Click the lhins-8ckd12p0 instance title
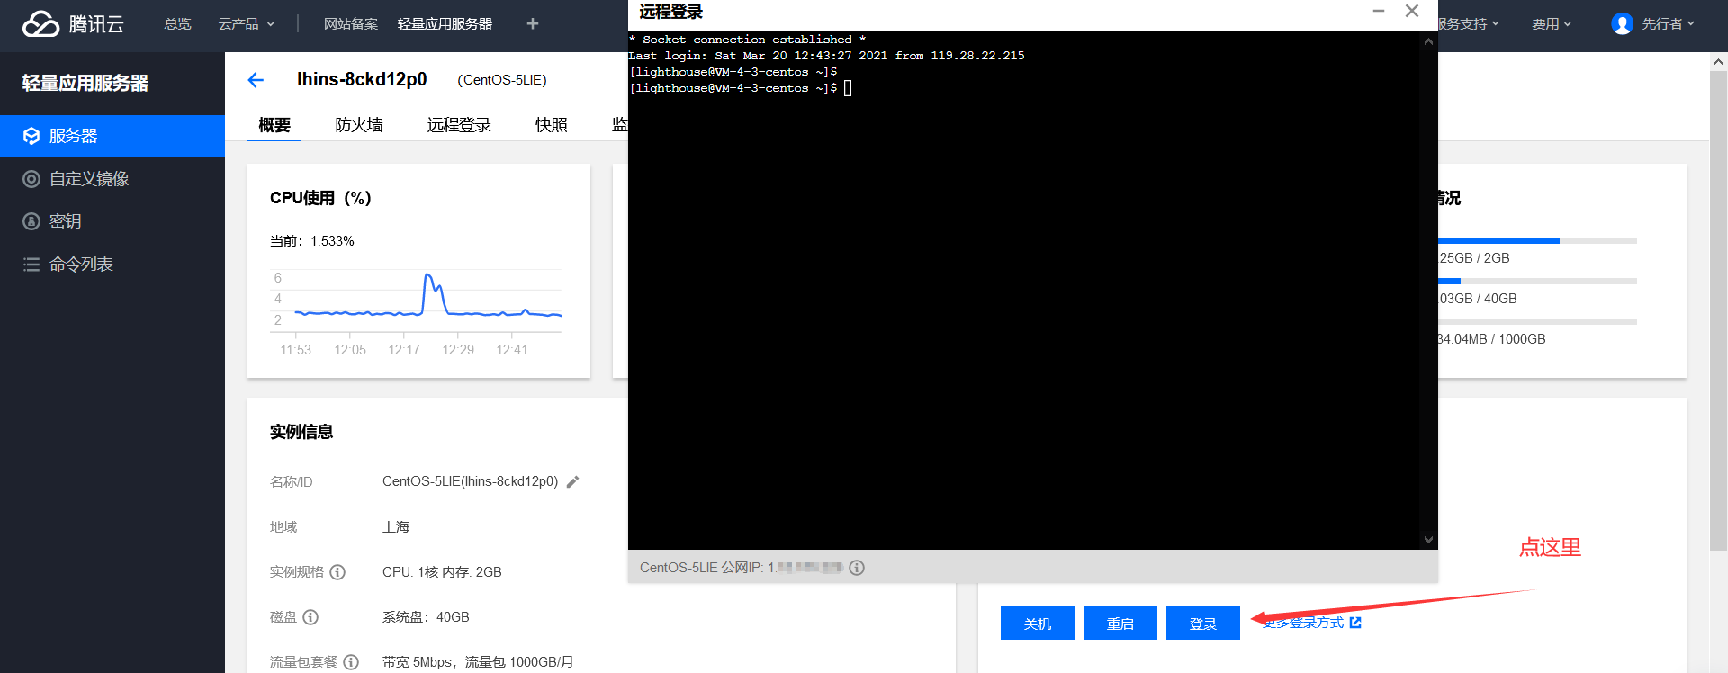Viewport: 1728px width, 673px height. 362,79
